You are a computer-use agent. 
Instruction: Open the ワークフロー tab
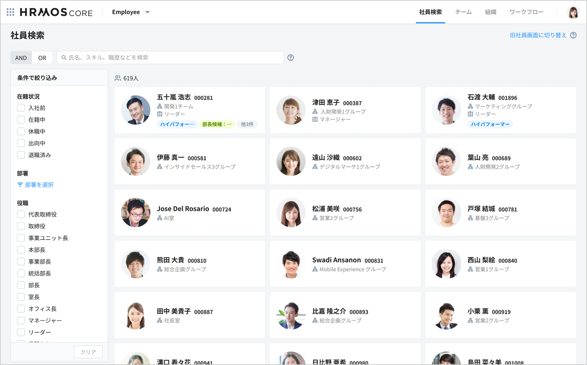(526, 12)
